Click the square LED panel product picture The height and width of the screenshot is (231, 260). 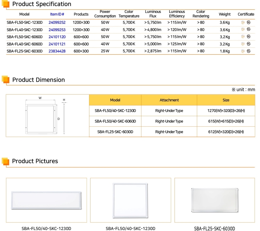pos(130,200)
